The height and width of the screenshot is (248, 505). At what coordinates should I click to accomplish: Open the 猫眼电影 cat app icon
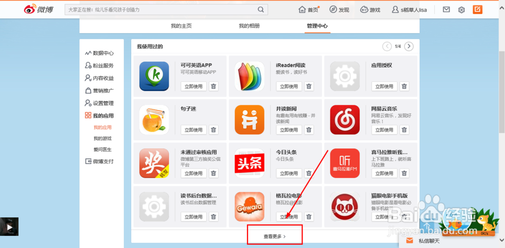point(344,207)
